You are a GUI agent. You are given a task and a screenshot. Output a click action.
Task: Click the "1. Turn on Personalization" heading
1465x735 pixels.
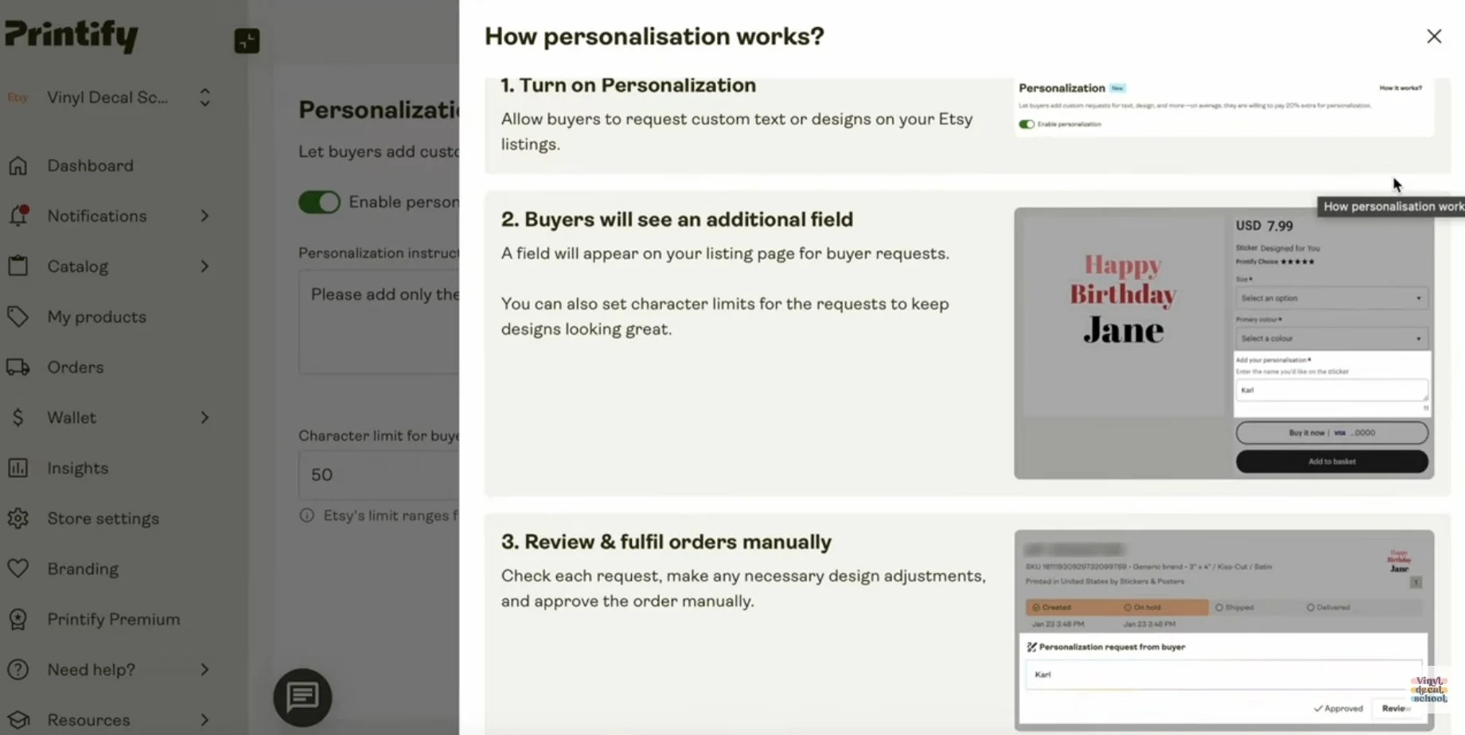(629, 85)
